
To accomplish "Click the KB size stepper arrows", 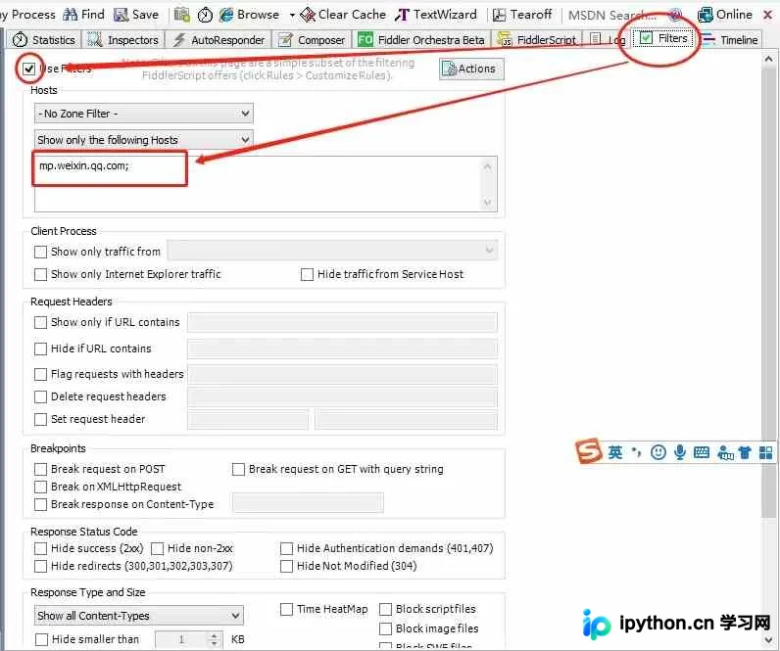I will coord(214,639).
